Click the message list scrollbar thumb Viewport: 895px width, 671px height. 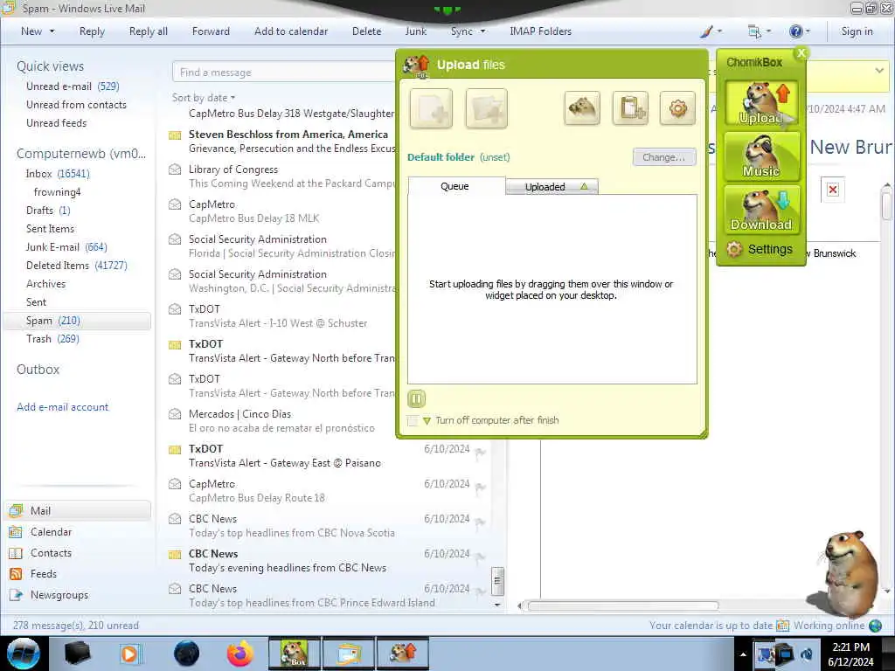tap(497, 581)
